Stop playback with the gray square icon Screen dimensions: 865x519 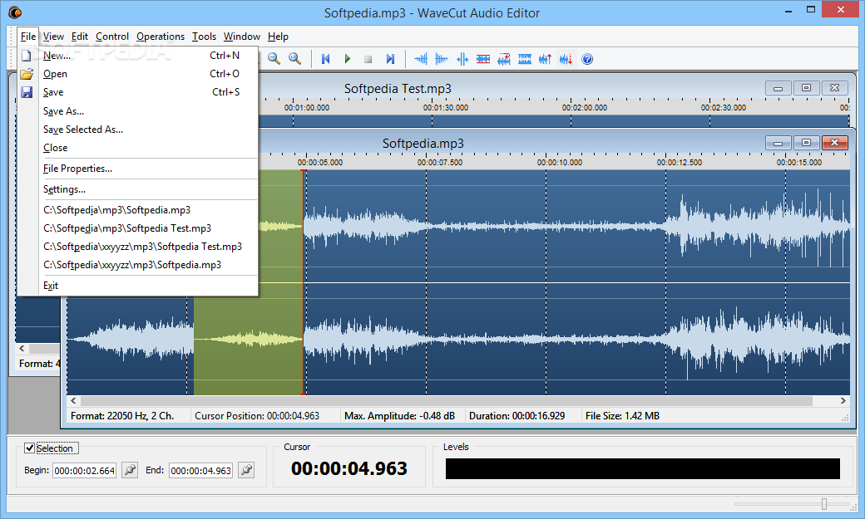pyautogui.click(x=368, y=59)
